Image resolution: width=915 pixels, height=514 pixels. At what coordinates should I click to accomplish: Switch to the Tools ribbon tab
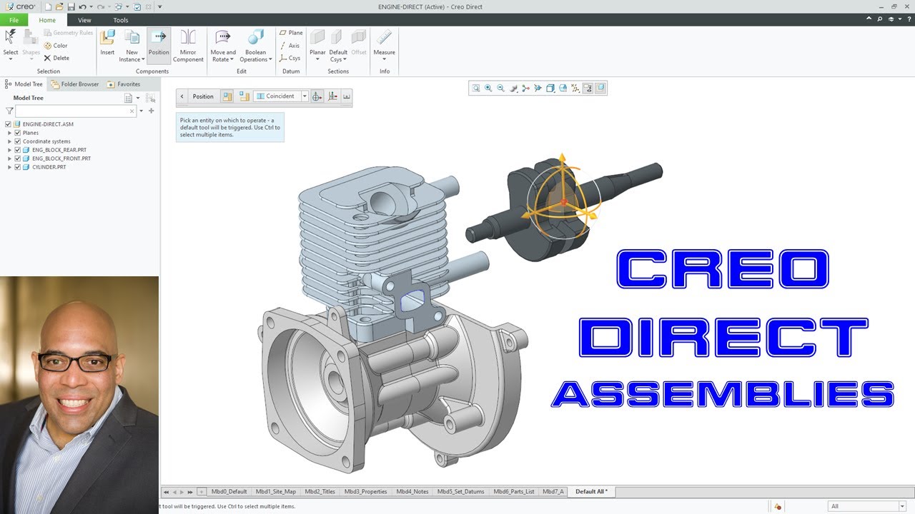pyautogui.click(x=121, y=20)
